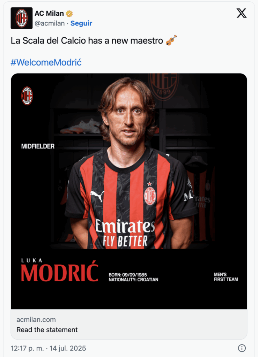This screenshot has width=258, height=357.
Task: Click the violin emoji in the tweet
Action: 171,40
